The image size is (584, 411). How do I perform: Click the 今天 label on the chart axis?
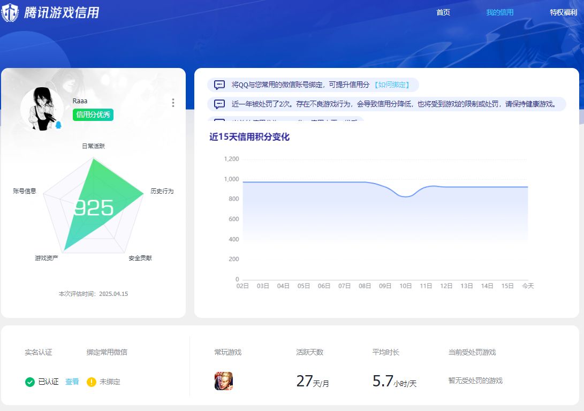pos(528,286)
